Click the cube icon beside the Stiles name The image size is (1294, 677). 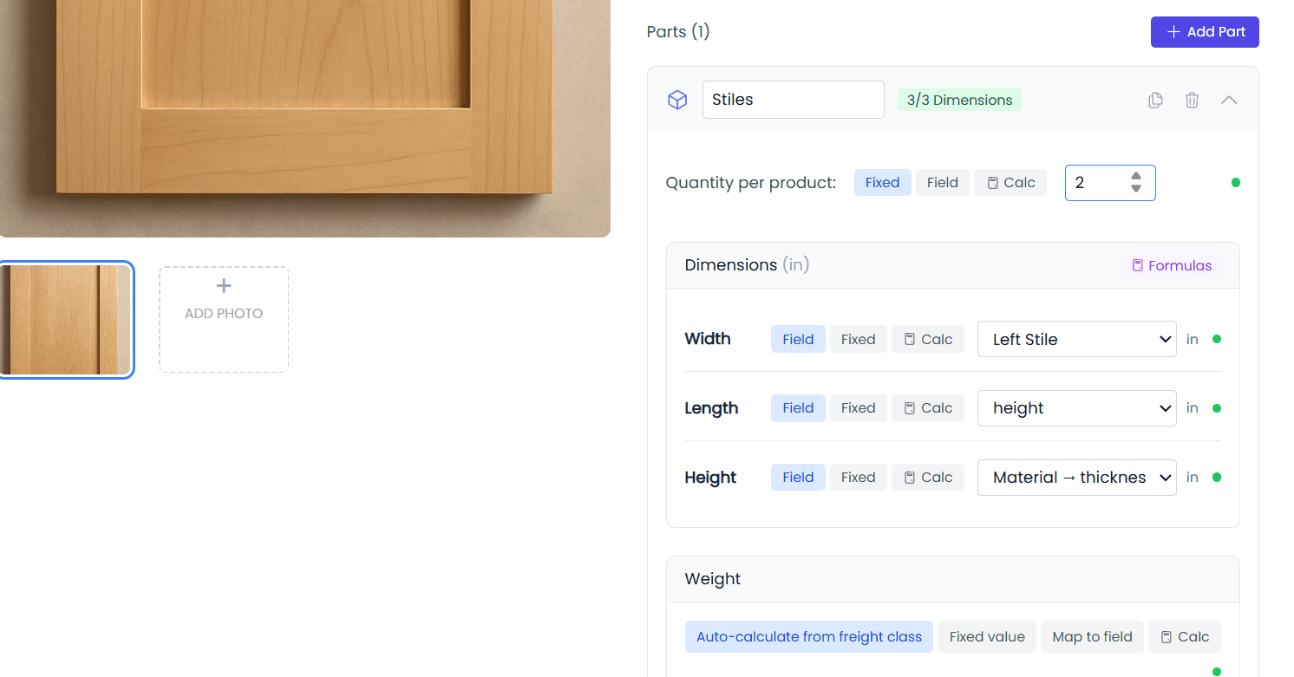click(677, 100)
